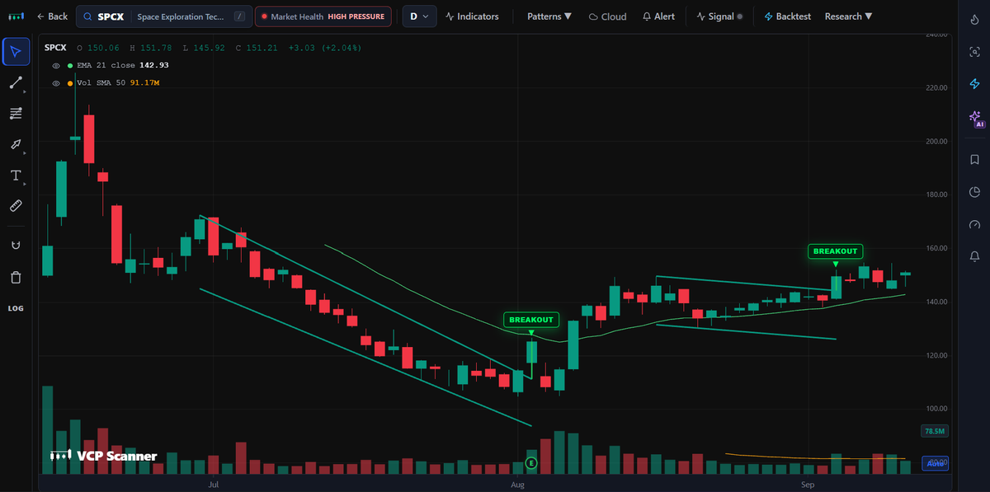
Task: Click the earnings E marker near Aug
Action: point(530,464)
